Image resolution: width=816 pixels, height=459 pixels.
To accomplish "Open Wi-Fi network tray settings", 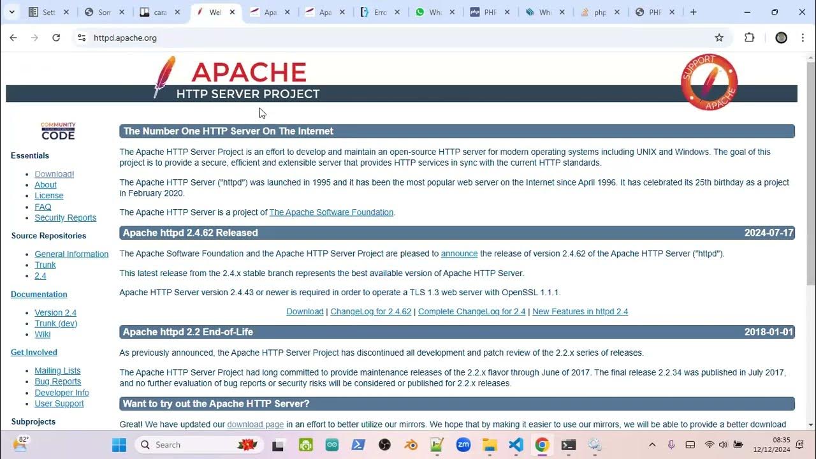I will click(709, 445).
